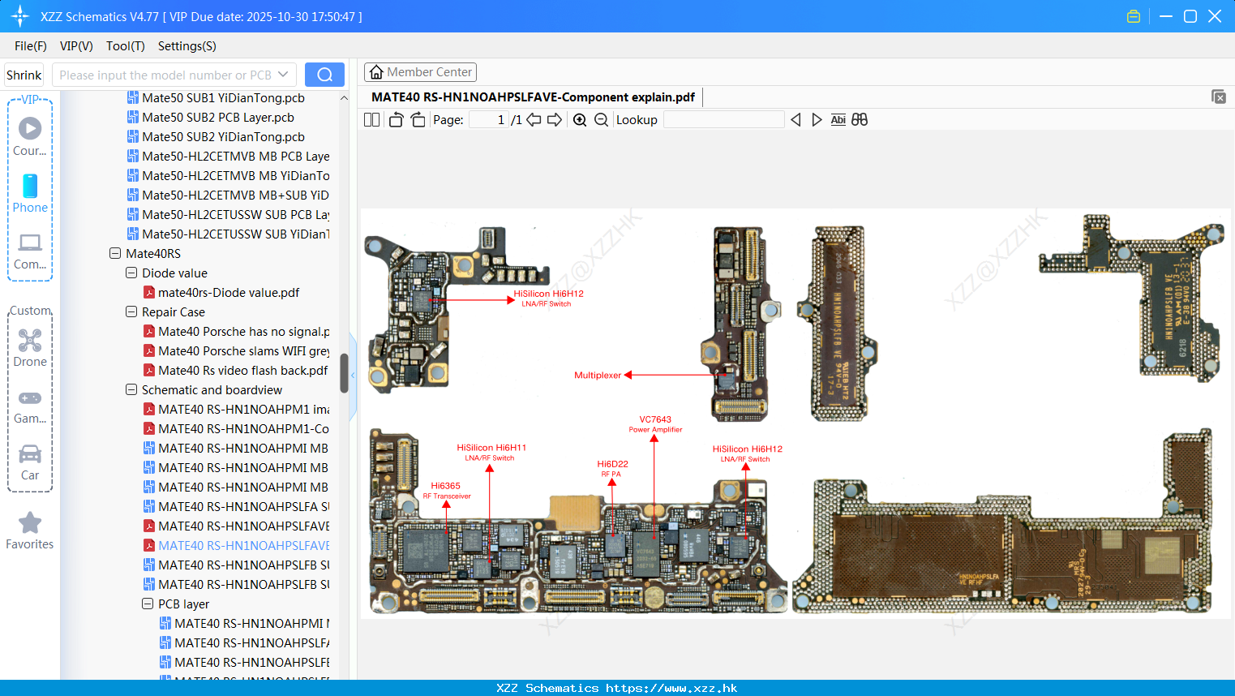Image resolution: width=1235 pixels, height=696 pixels.
Task: Click the Hi6365 RF Transceiver label
Action: pos(446,491)
